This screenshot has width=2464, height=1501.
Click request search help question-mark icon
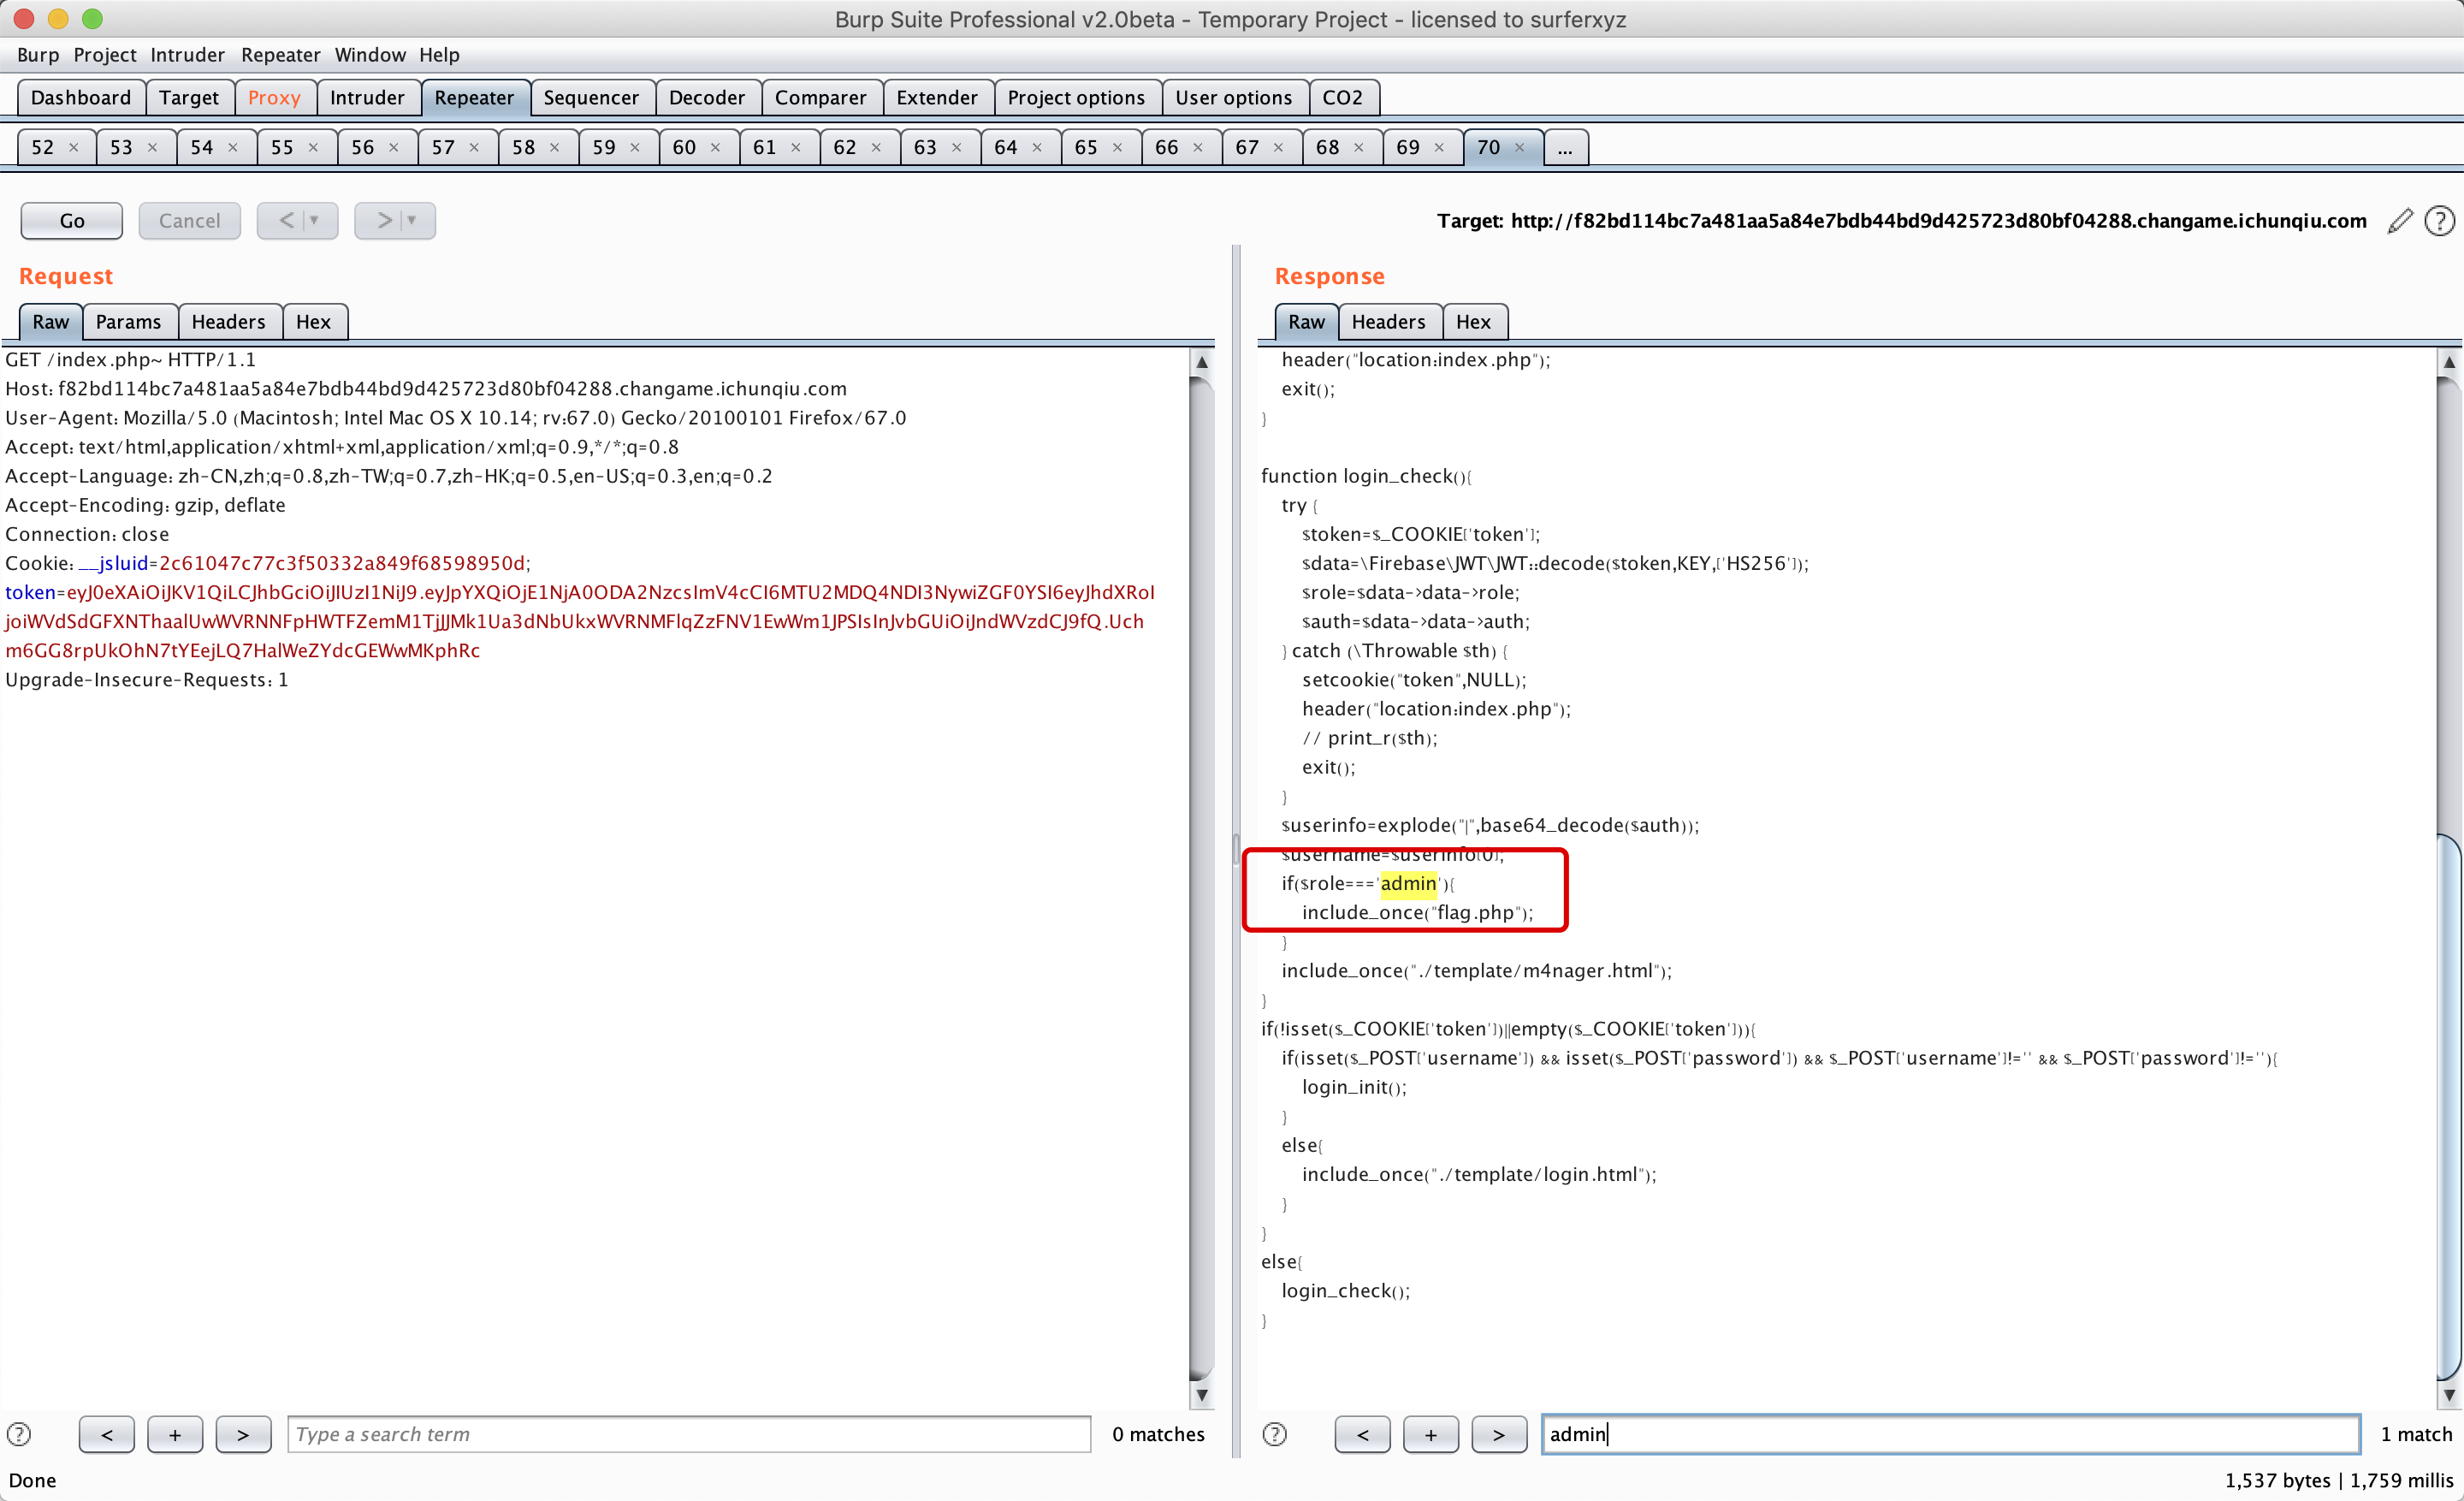point(19,1434)
